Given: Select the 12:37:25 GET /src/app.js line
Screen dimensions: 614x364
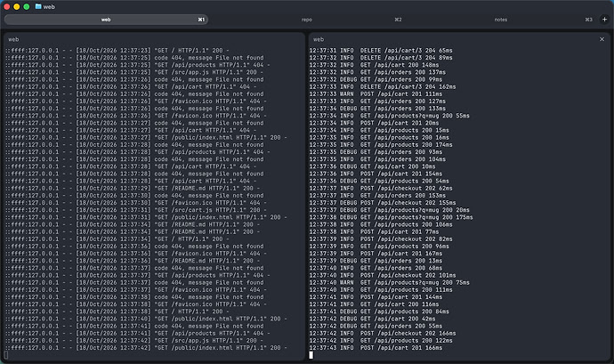Looking at the screenshot, I should [134, 72].
